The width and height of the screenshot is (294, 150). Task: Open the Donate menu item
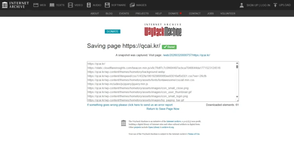pyautogui.click(x=175, y=13)
